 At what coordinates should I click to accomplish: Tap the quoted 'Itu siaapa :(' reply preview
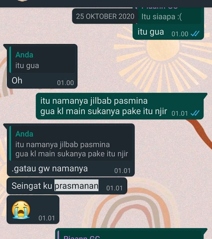click(169, 16)
